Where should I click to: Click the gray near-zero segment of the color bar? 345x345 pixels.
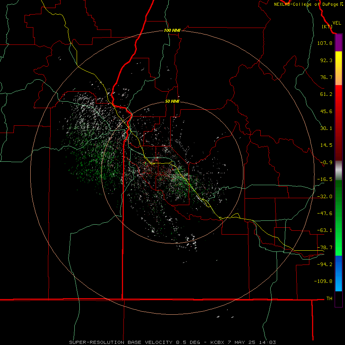(x=338, y=170)
